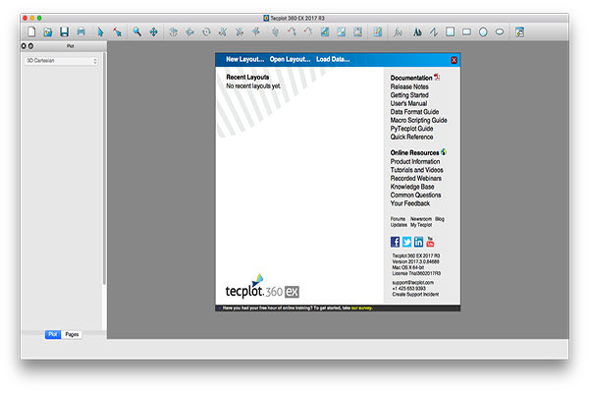589x393 pixels.
Task: Click the Print toolbar icon
Action: (80, 32)
